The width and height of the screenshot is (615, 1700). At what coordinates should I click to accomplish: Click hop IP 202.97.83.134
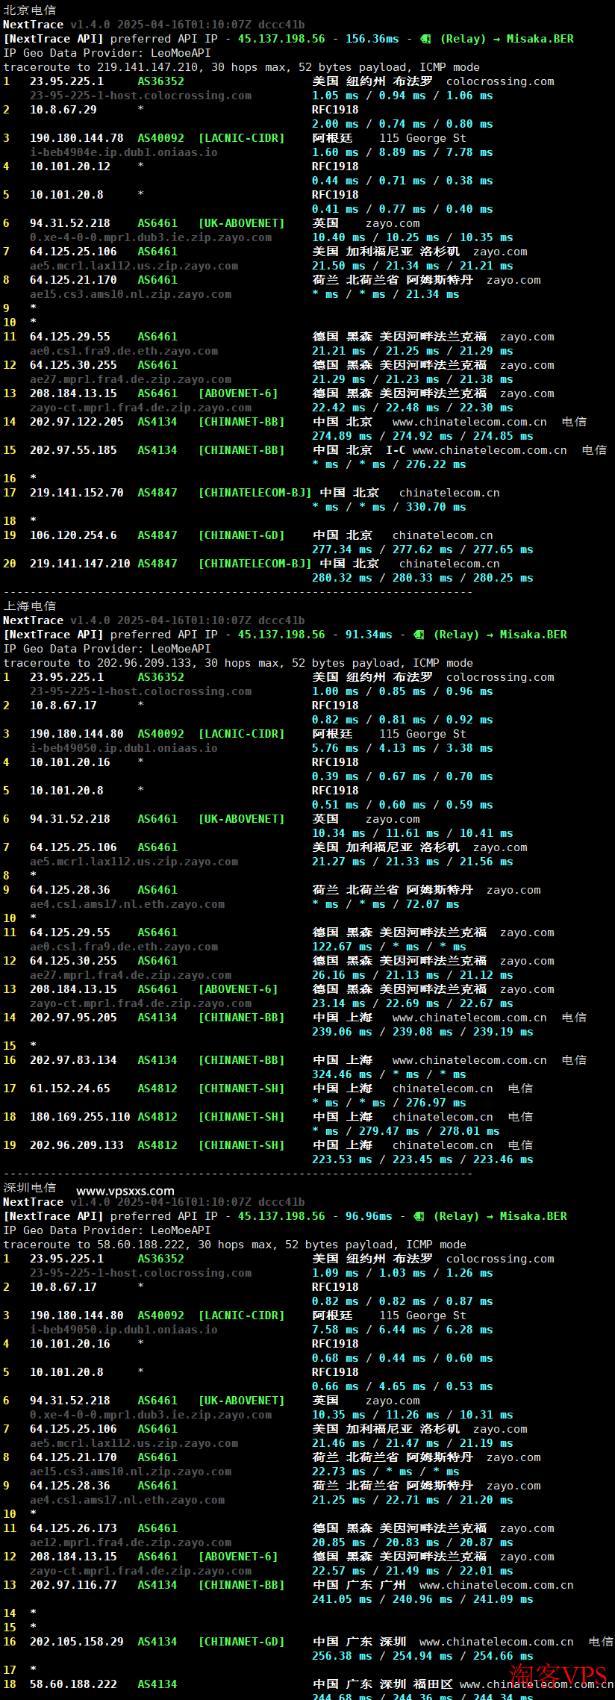pyautogui.click(x=73, y=1060)
